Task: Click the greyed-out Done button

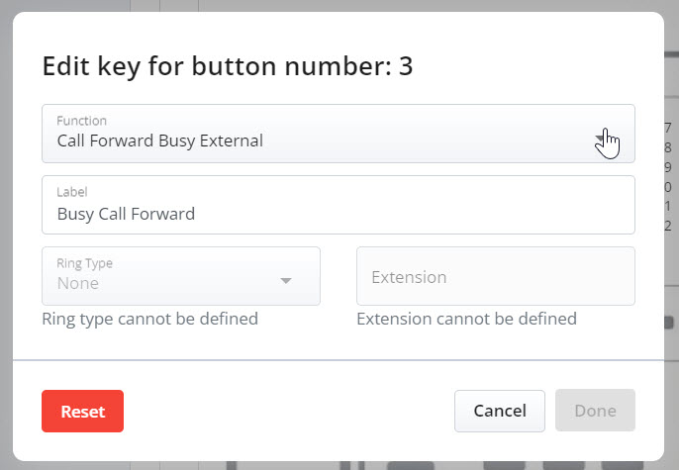Action: [596, 411]
